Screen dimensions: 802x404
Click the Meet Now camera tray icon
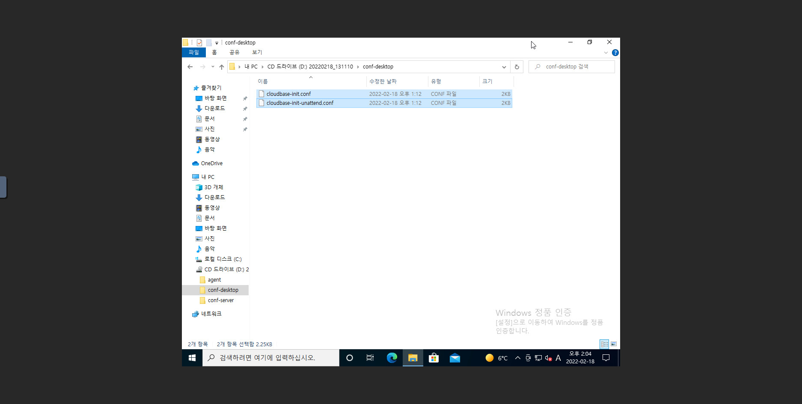click(x=528, y=358)
